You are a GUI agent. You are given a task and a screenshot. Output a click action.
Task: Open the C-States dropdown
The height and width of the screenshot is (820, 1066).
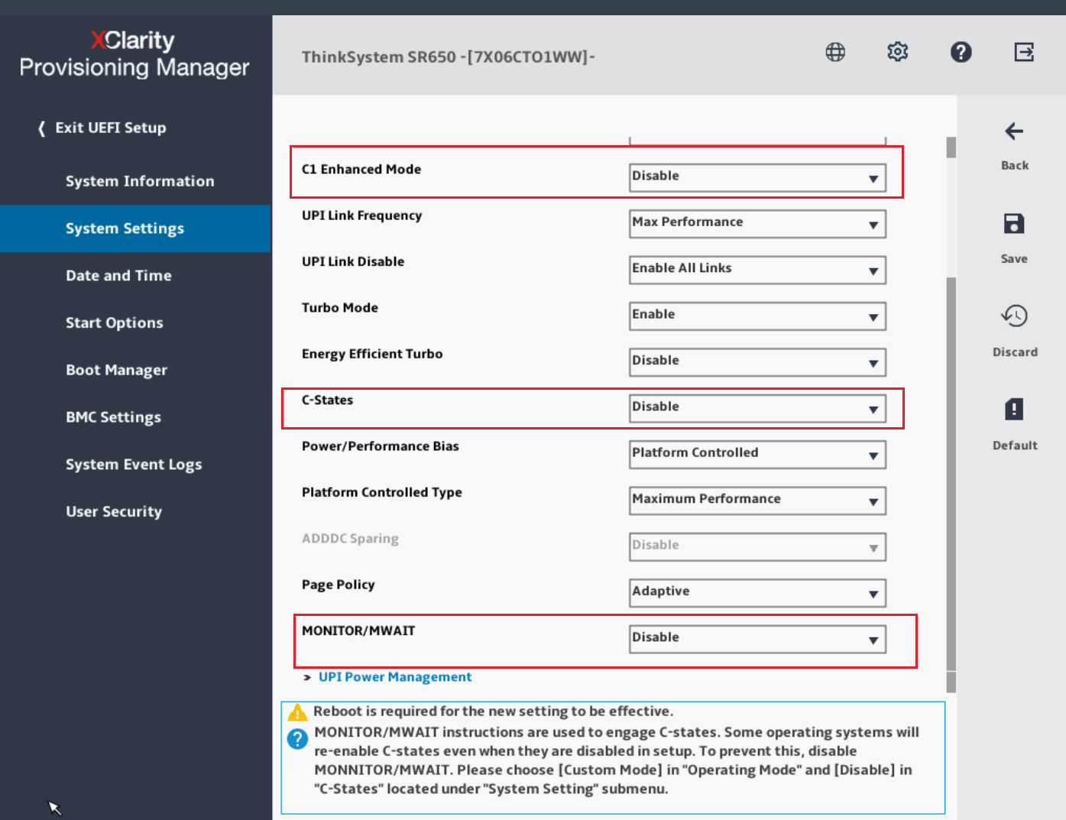pos(757,408)
